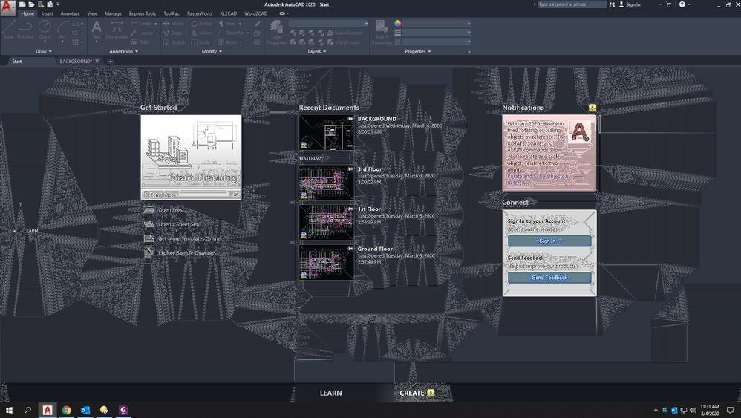The width and height of the screenshot is (741, 418).
Task: Open the 3rd Floor recent document thumbnail
Action: (326, 183)
